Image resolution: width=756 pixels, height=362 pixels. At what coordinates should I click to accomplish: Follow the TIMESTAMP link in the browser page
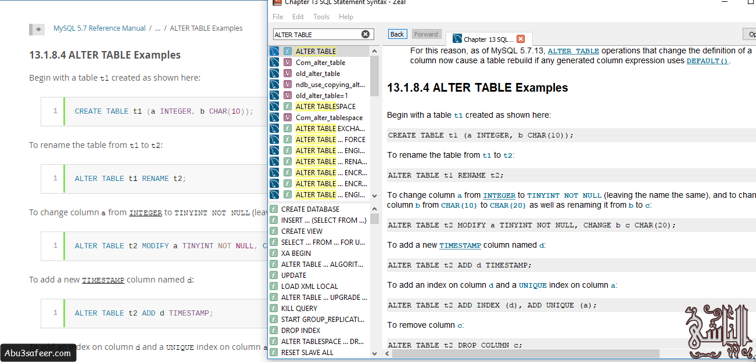point(103,280)
